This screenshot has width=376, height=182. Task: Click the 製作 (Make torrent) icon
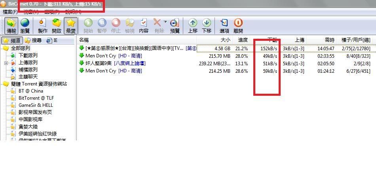[42, 25]
